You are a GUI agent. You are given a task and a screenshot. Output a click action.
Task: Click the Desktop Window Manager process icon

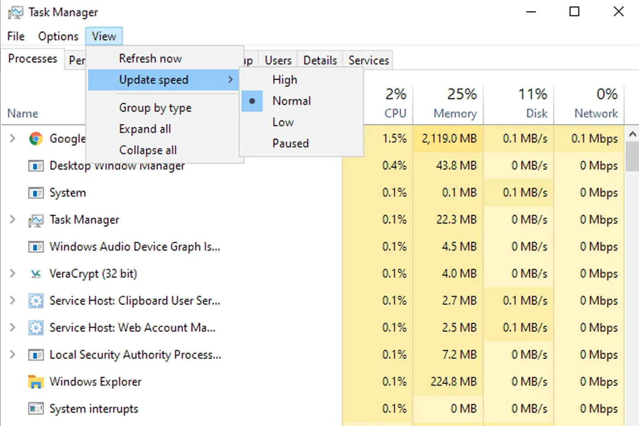click(36, 166)
